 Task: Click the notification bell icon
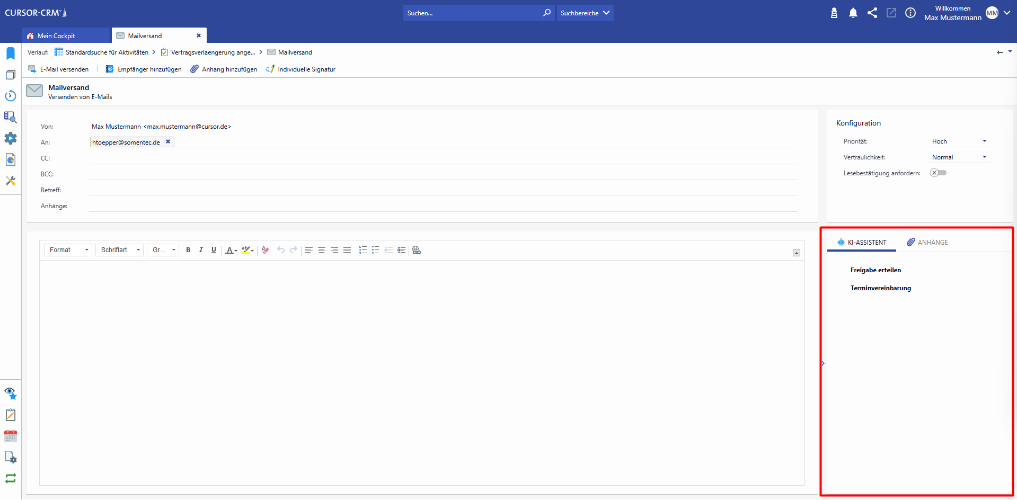coord(853,13)
